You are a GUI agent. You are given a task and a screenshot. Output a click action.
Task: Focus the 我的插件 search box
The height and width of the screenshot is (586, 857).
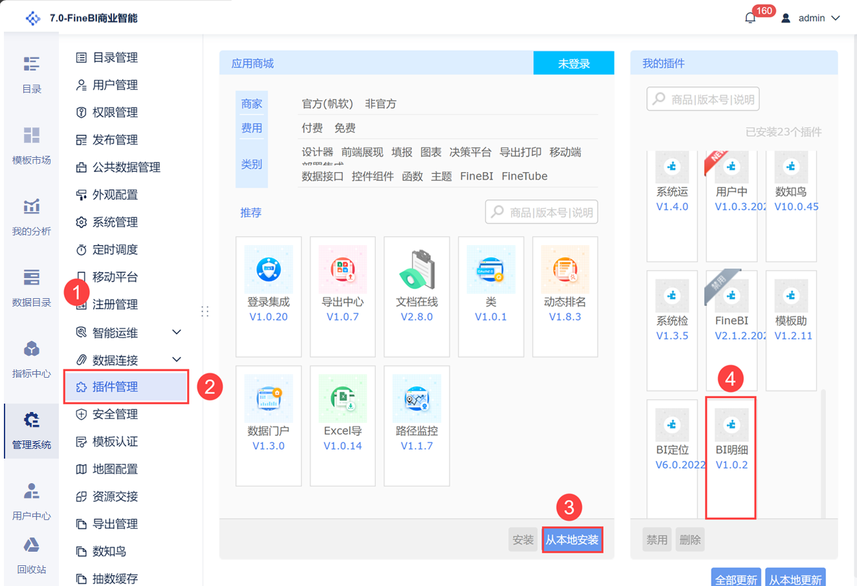coord(703,99)
